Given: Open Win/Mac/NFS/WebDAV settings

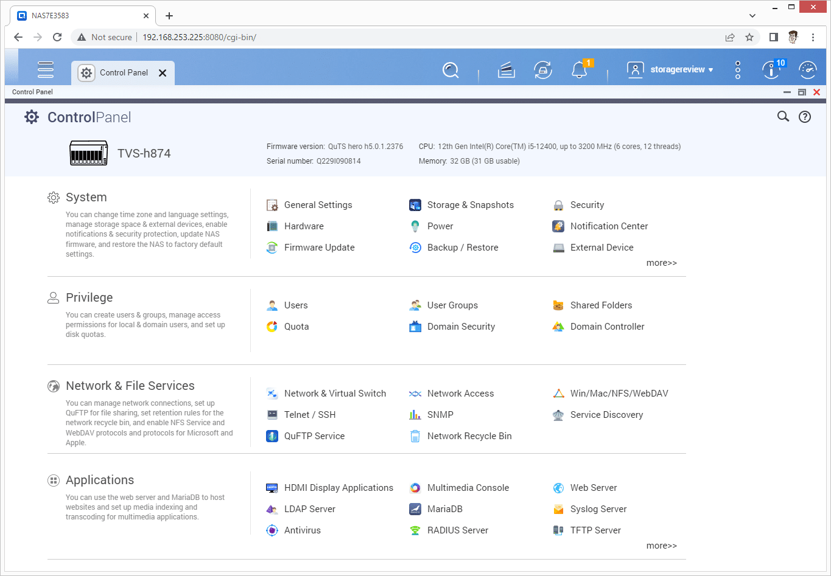Looking at the screenshot, I should tap(619, 394).
